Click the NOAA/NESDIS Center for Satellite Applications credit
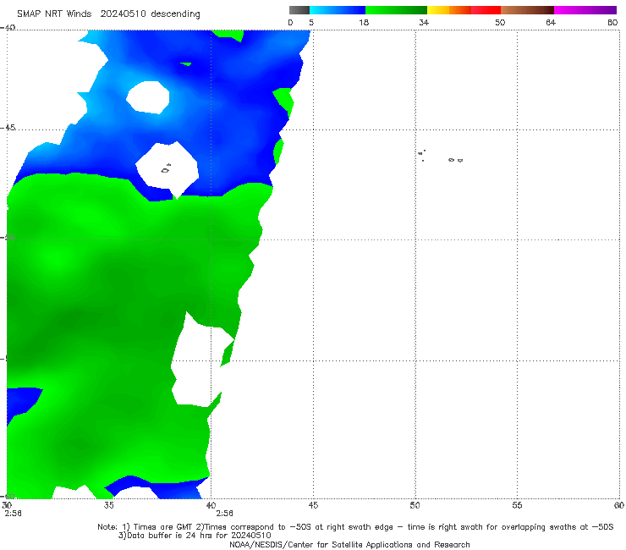The image size is (626, 550). click(349, 545)
